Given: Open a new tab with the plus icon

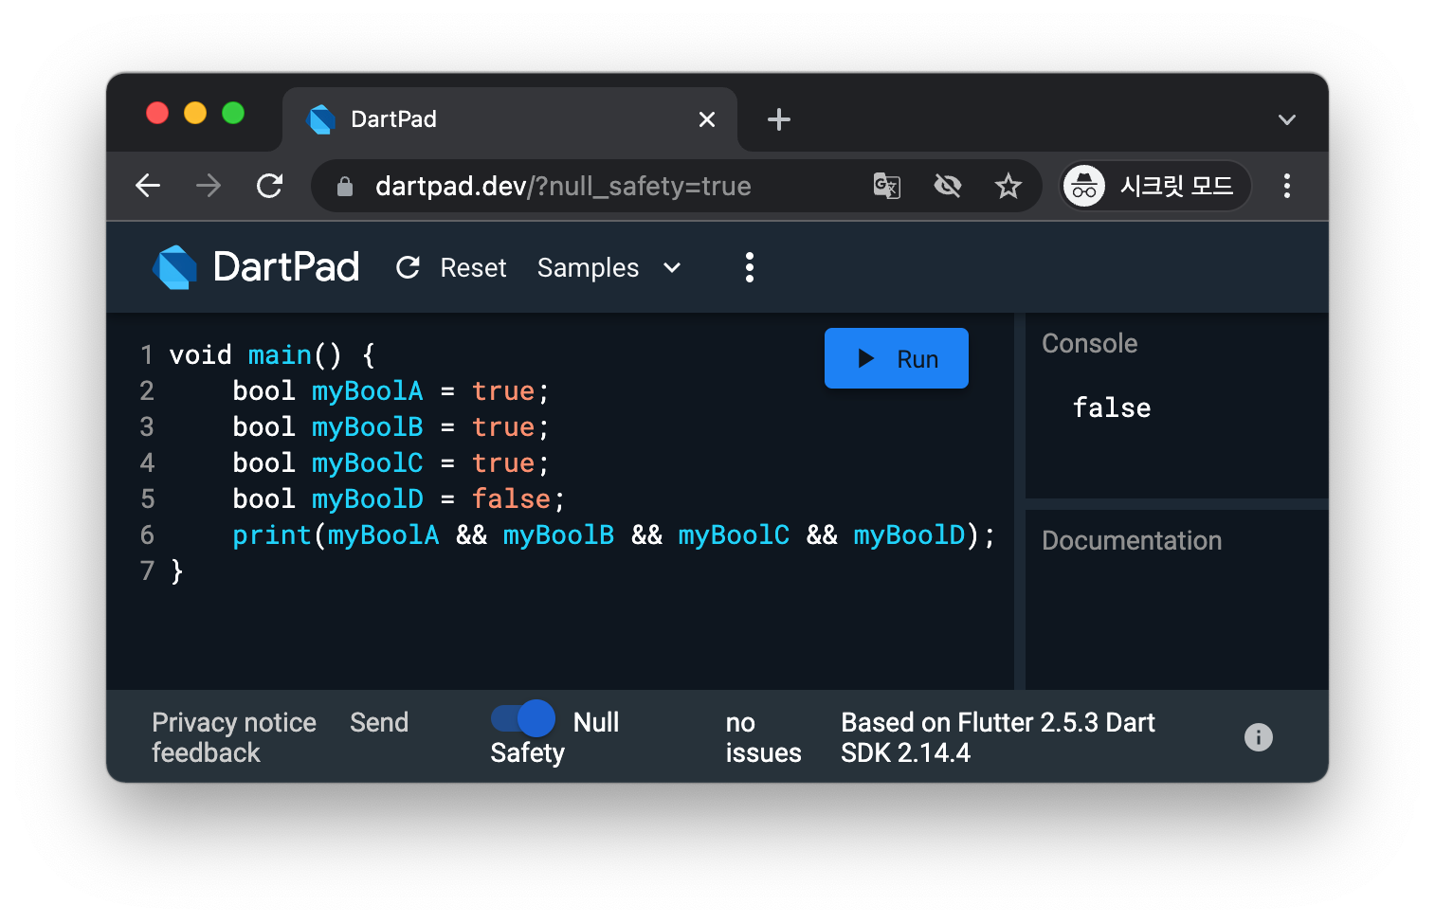Looking at the screenshot, I should (779, 119).
